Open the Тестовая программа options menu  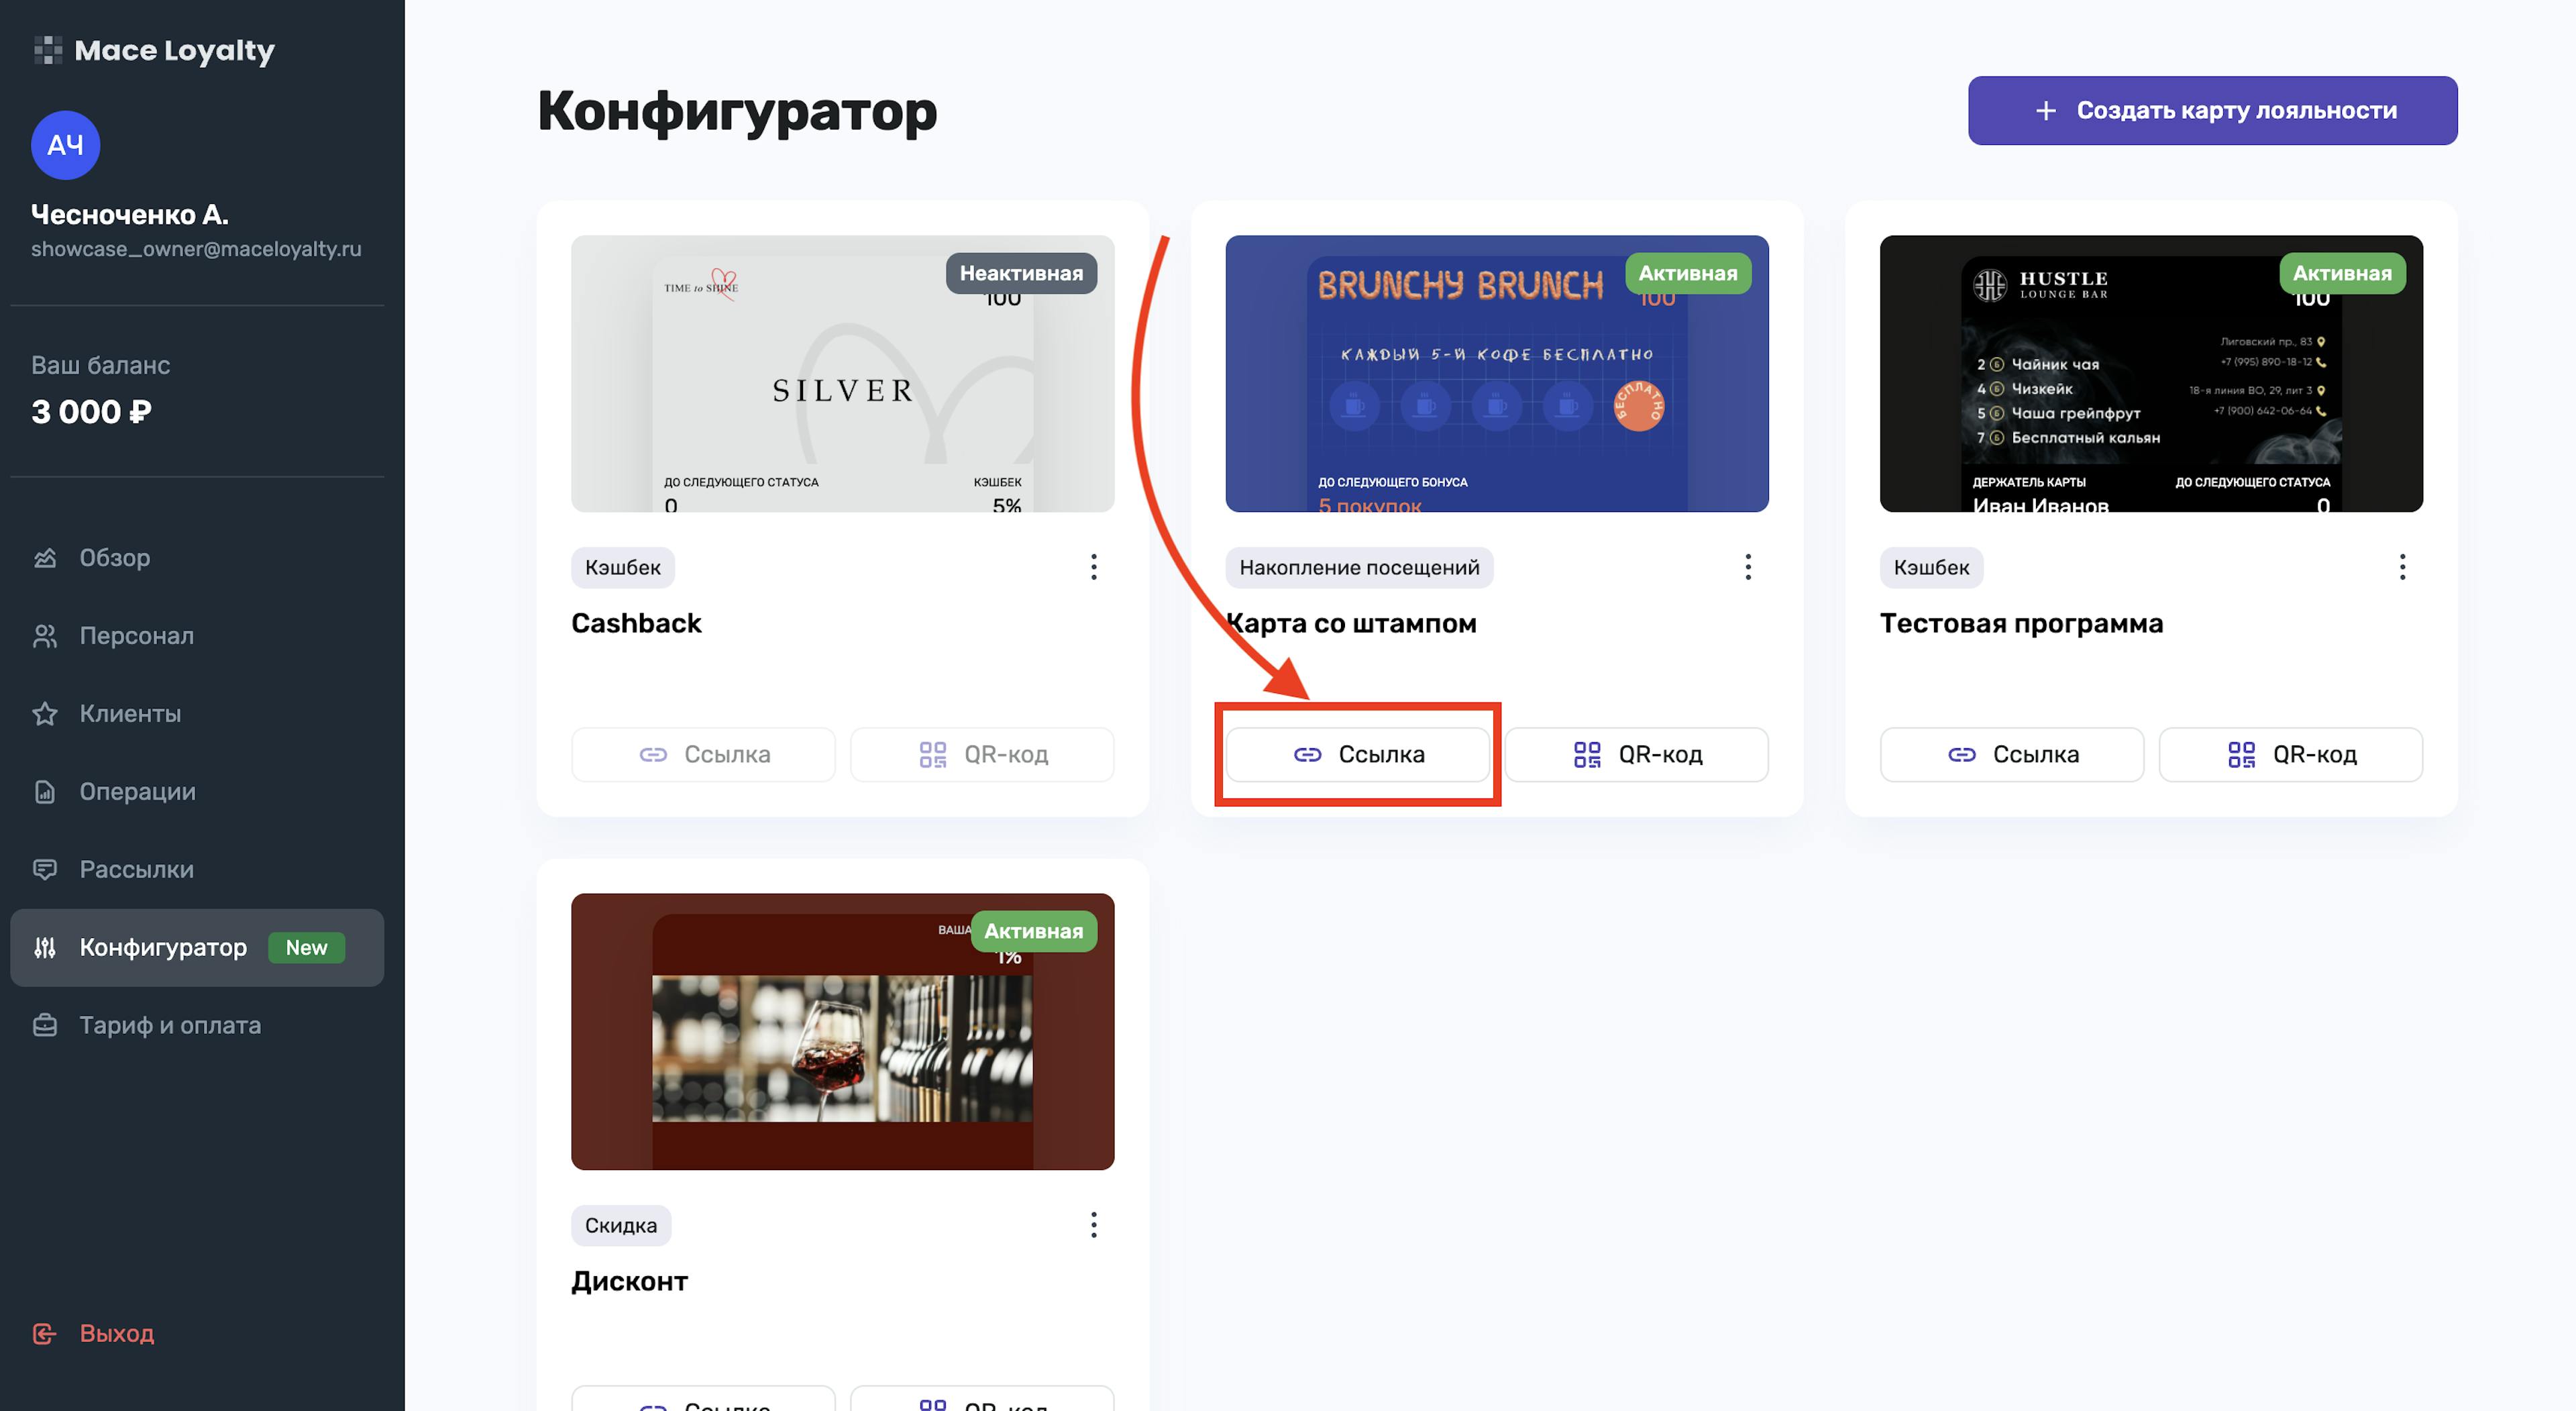(x=2402, y=567)
